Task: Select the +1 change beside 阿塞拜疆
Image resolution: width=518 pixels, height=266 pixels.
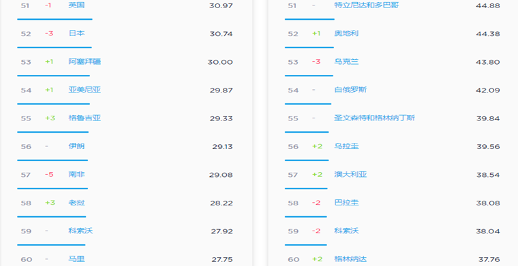Action: point(49,62)
